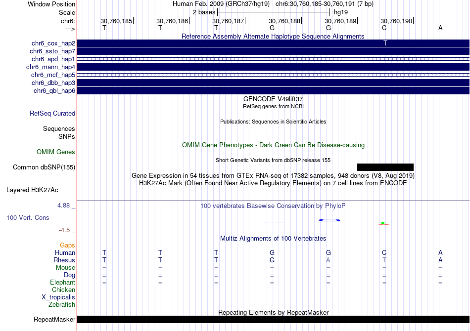This screenshot has width=470, height=331.
Task: Click the Human C base in alignment
Action: [384, 253]
